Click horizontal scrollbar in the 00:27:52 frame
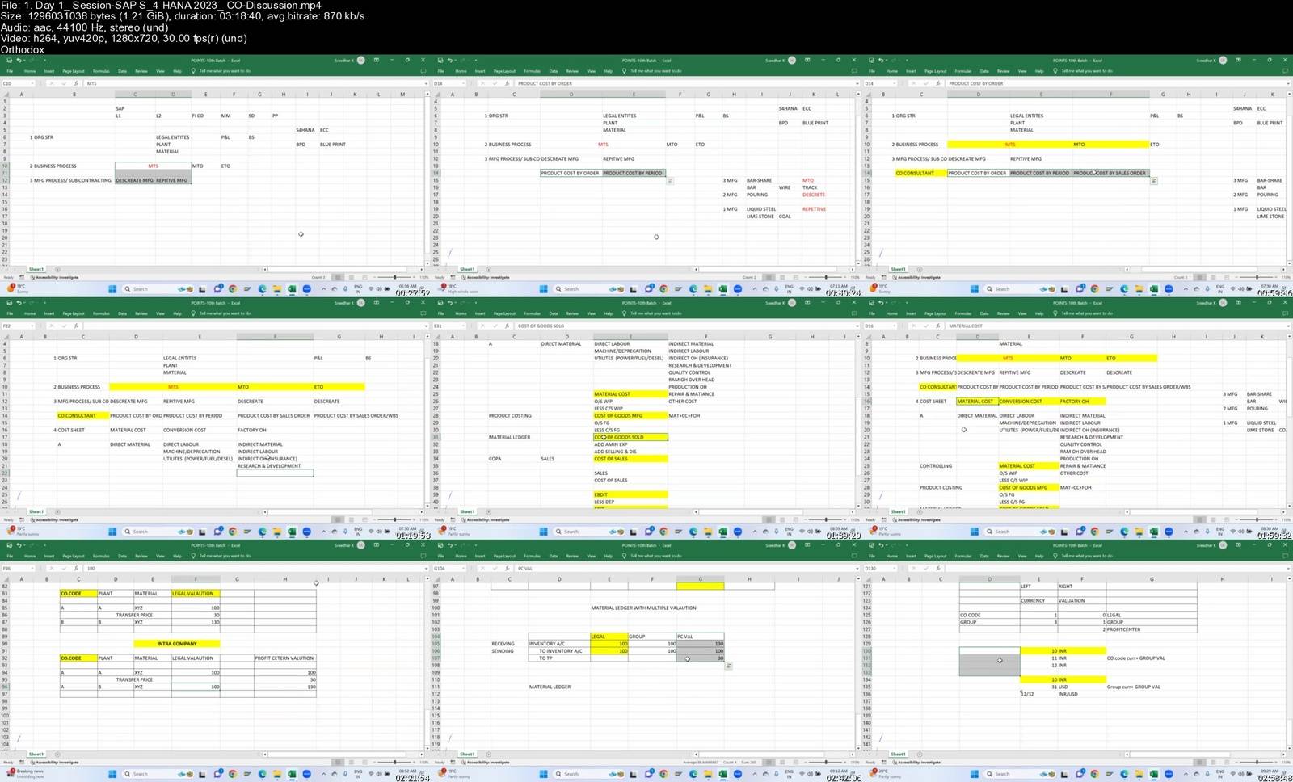 point(337,269)
